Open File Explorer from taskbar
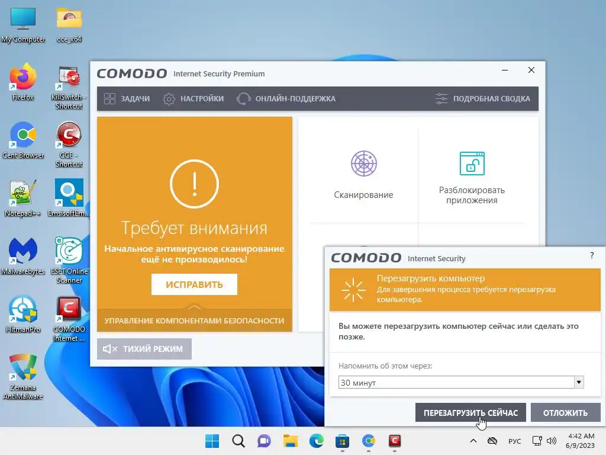 290,441
